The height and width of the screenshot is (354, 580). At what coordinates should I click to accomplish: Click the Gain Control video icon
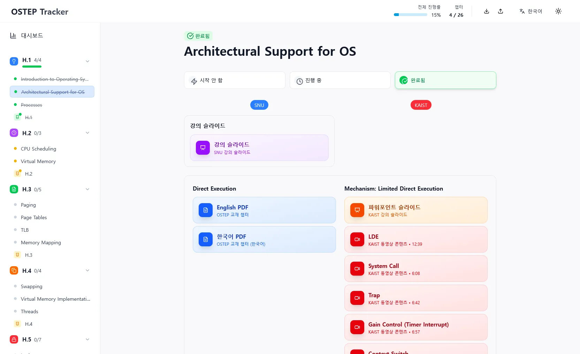tap(357, 327)
